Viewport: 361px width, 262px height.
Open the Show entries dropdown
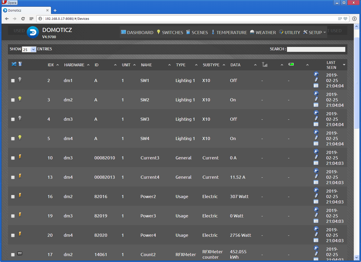(x=29, y=50)
